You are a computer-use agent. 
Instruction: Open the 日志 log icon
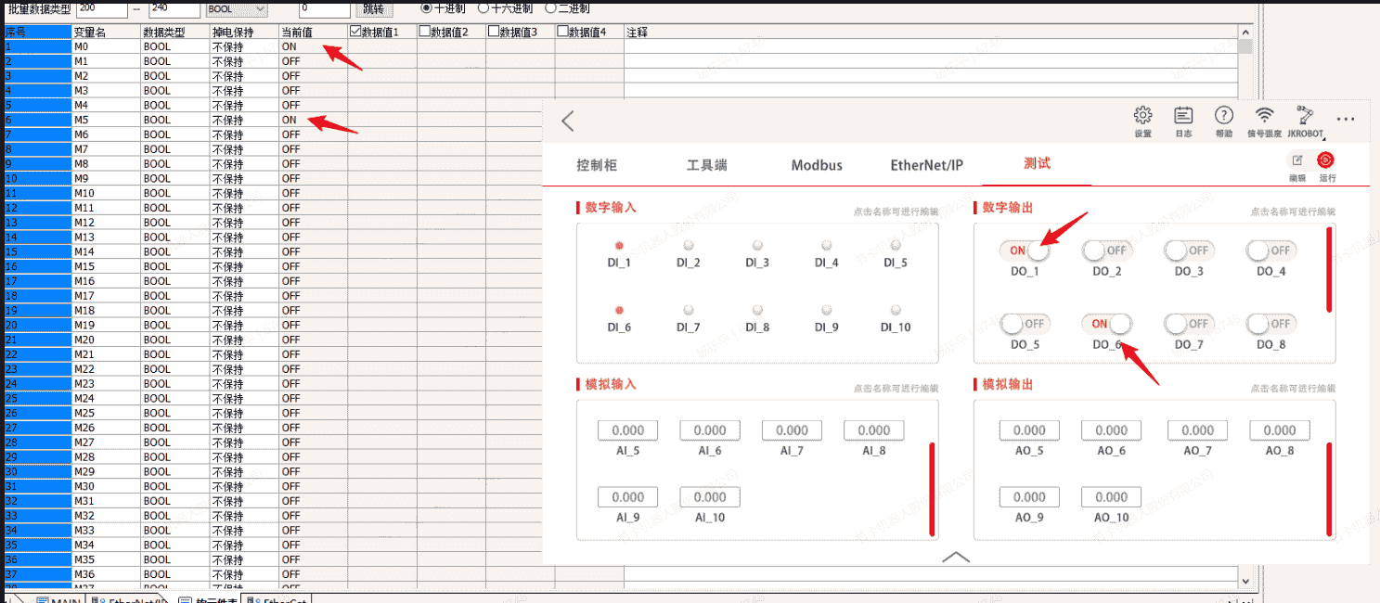point(1183,116)
